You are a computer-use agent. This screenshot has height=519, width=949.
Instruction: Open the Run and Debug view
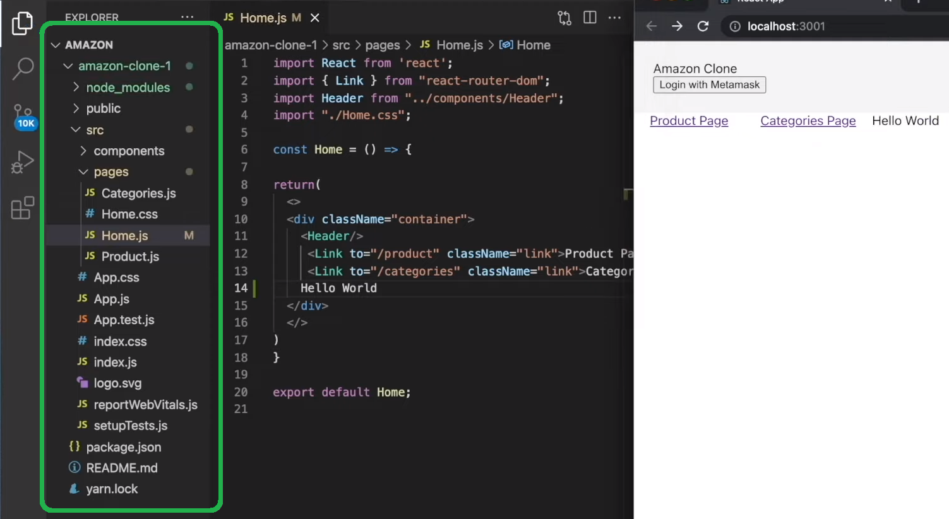[x=23, y=162]
